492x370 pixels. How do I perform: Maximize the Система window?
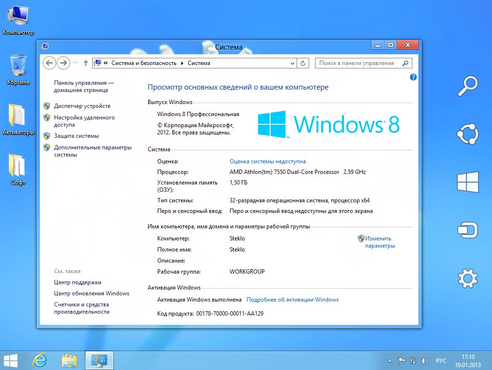tap(390, 45)
